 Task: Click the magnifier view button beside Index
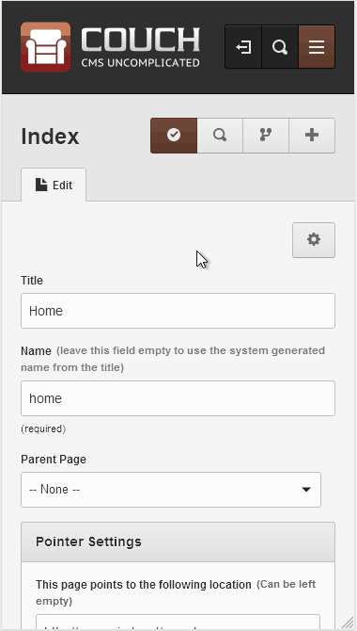point(220,136)
